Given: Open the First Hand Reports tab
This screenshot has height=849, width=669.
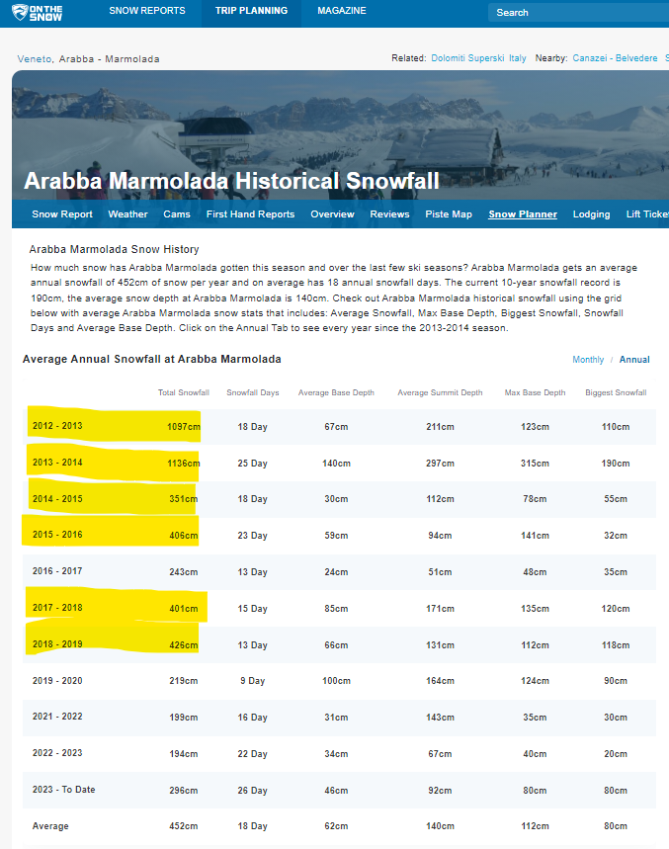Looking at the screenshot, I should pyautogui.click(x=251, y=213).
